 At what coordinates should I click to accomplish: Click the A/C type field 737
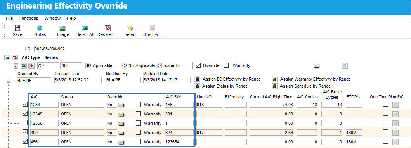(x=48, y=65)
